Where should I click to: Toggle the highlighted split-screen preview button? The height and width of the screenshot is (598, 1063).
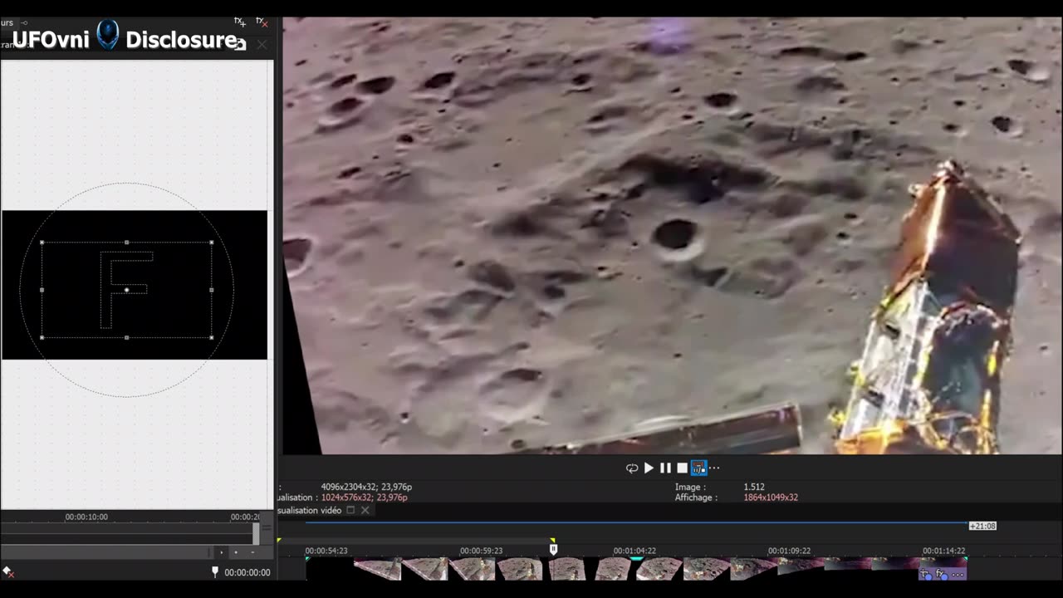698,468
